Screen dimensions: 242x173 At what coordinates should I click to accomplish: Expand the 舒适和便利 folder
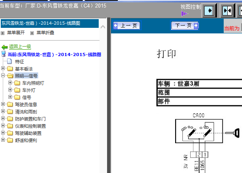pyautogui.click(x=3, y=140)
